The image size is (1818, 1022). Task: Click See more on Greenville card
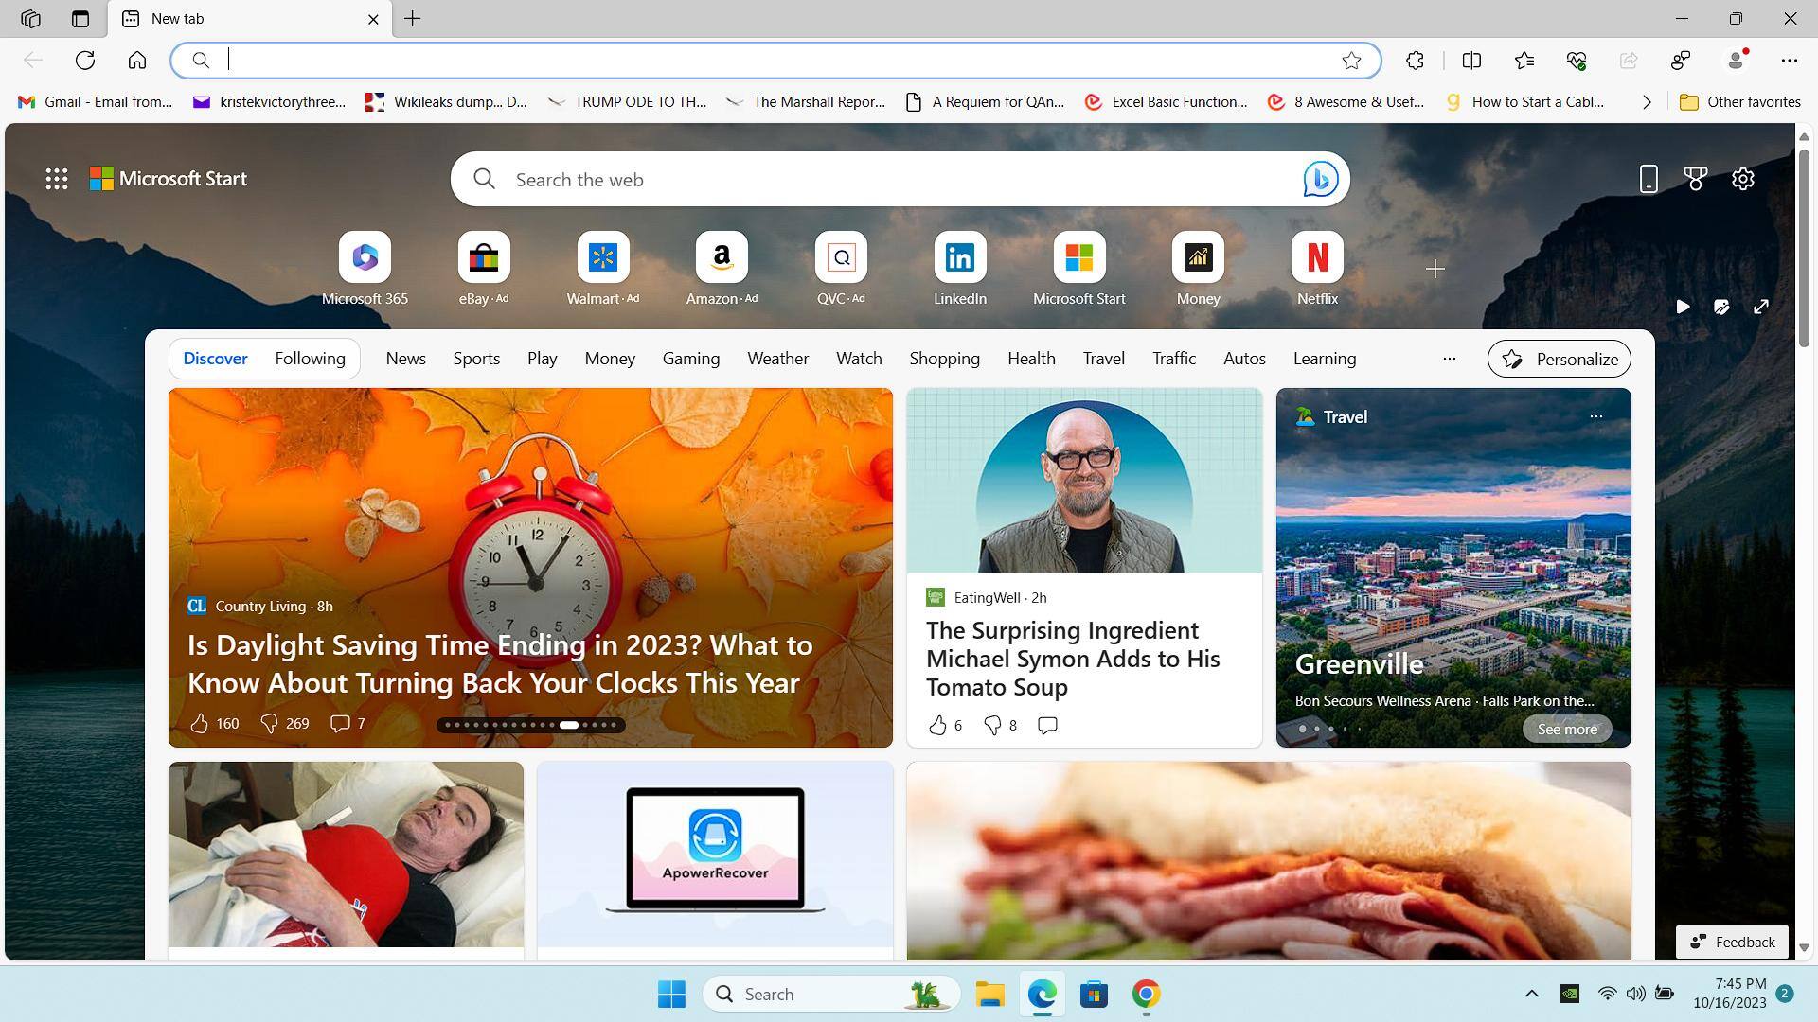coord(1567,730)
